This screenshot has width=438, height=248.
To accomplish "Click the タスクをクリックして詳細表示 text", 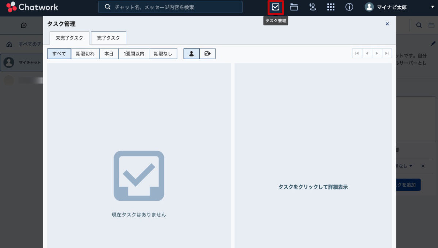I will pos(313,187).
